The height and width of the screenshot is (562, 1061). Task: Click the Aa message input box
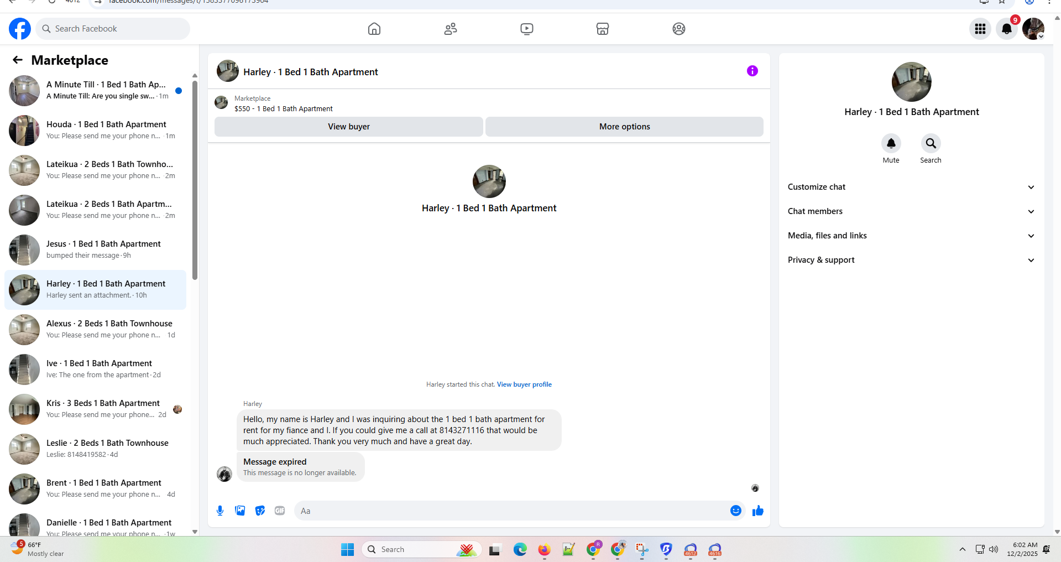pos(512,511)
